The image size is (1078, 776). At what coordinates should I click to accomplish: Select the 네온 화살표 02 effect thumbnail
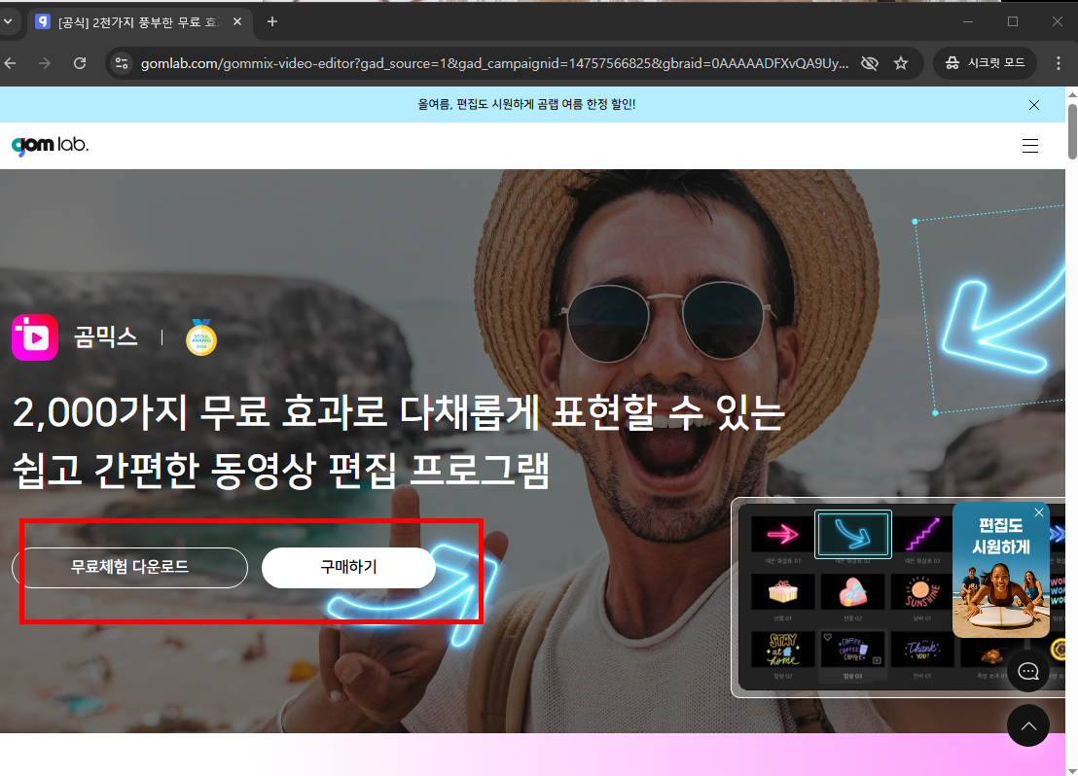pos(853,533)
